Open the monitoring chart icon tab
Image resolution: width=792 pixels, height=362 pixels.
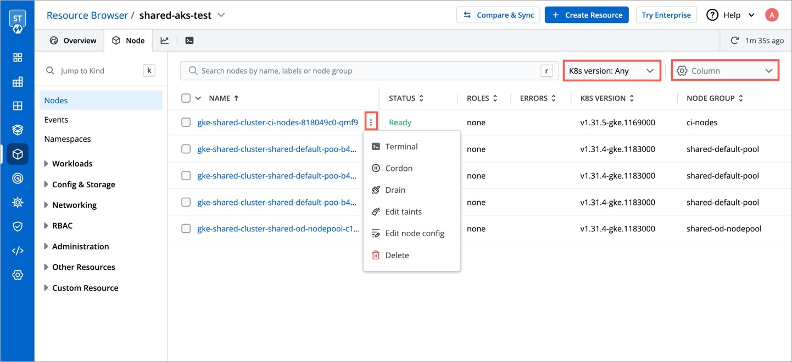[164, 40]
